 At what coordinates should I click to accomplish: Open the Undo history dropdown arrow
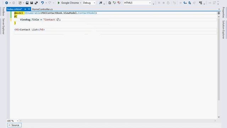tap(46, 3)
